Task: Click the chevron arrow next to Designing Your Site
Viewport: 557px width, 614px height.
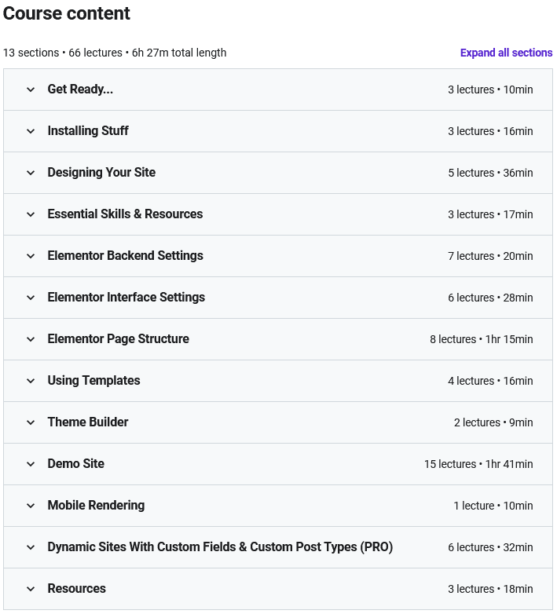Action: (x=31, y=173)
